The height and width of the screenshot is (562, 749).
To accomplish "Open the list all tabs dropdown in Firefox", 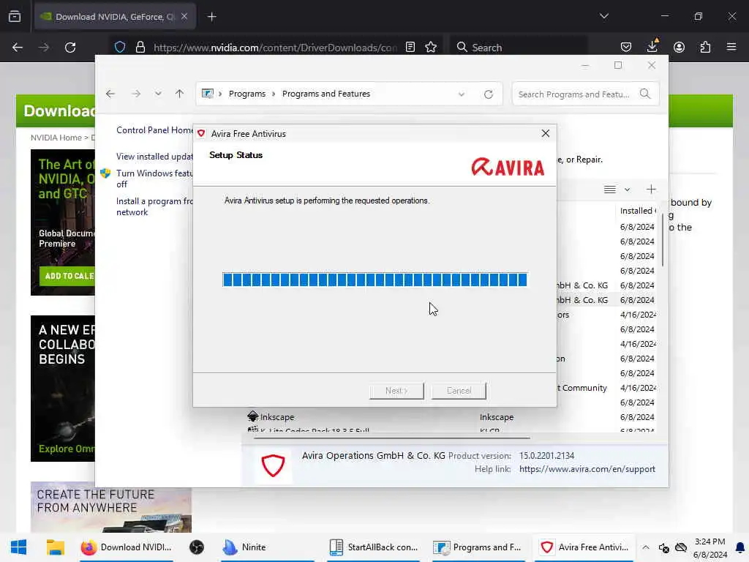I will pyautogui.click(x=603, y=16).
